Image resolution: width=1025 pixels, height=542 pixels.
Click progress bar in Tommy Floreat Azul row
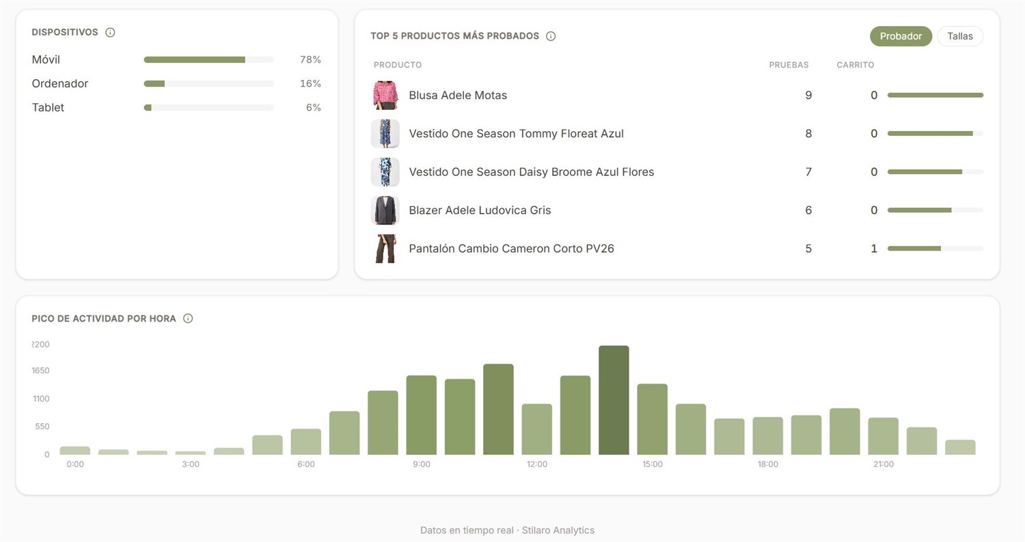(935, 133)
